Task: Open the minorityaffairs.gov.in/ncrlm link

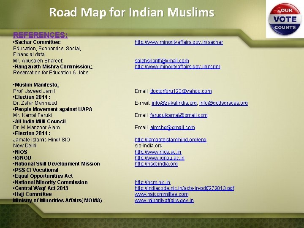Action: coord(177,67)
